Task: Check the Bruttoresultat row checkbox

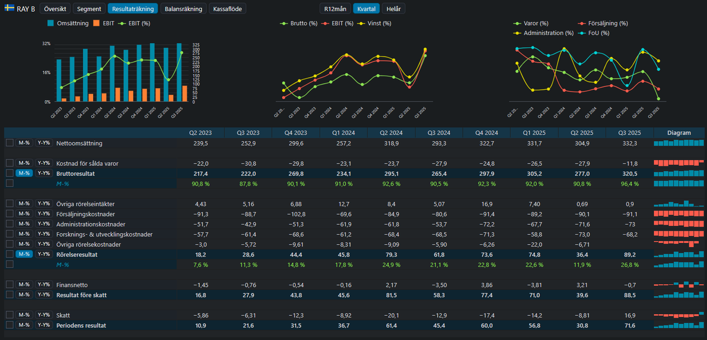Action: (9, 173)
